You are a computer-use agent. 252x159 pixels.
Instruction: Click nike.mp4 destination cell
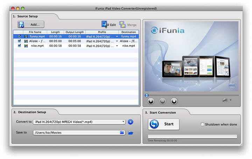click(x=128, y=46)
